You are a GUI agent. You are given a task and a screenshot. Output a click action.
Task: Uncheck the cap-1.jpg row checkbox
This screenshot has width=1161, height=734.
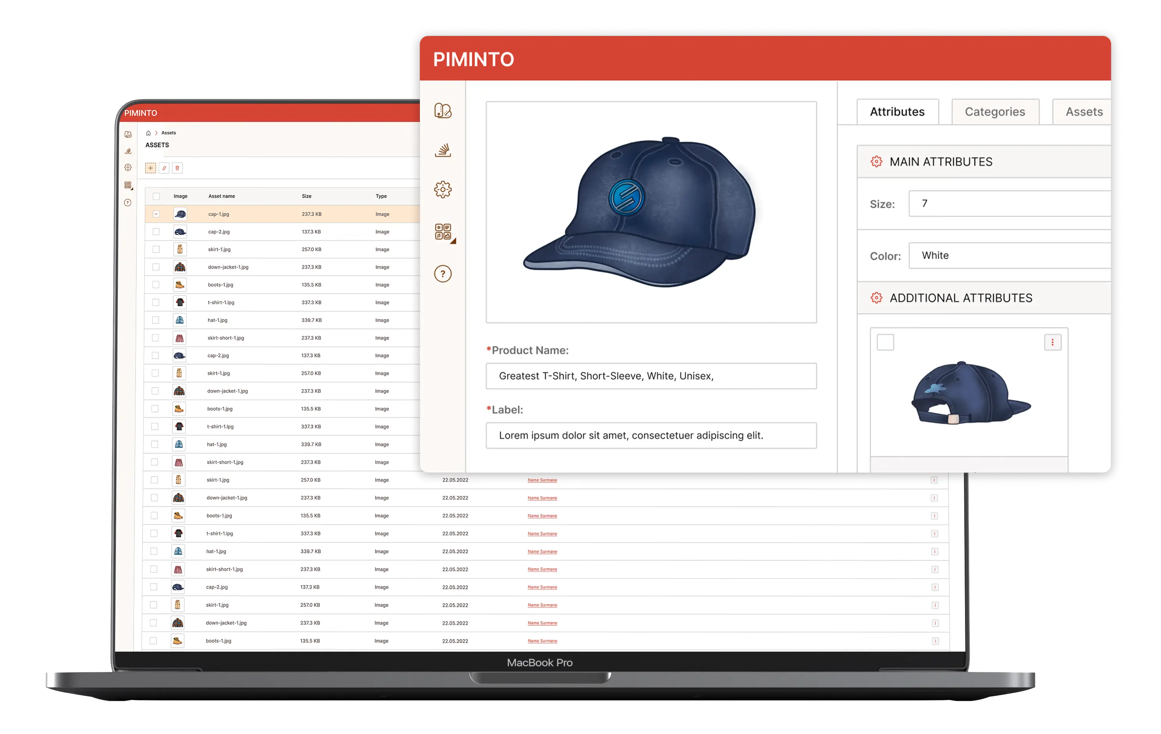click(156, 214)
